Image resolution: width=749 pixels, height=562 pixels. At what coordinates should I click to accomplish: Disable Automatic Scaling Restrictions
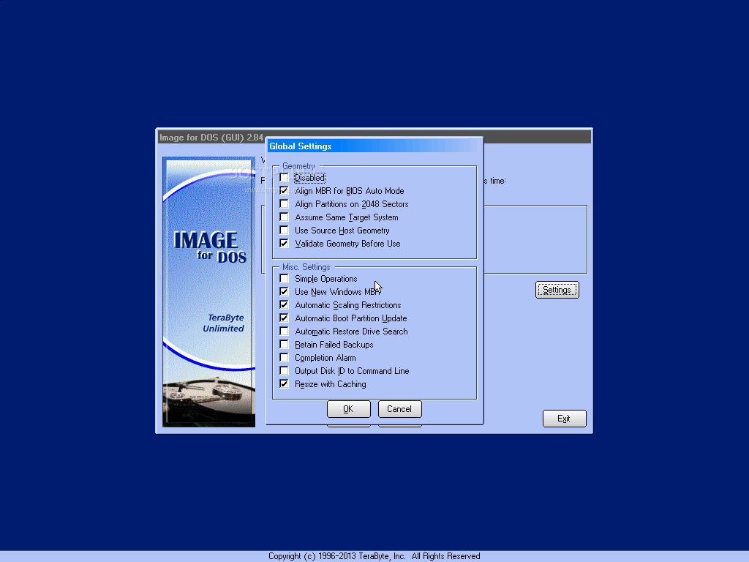coord(285,305)
